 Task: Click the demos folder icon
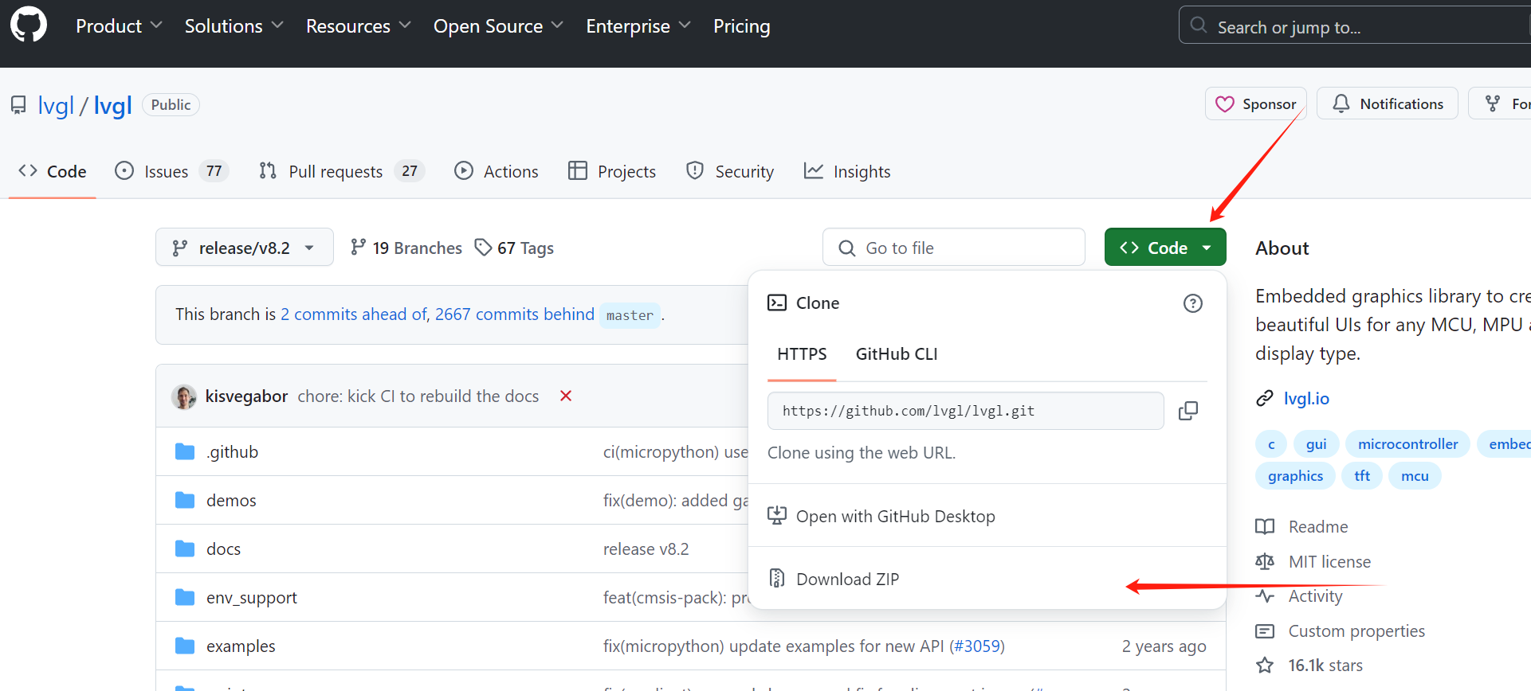(x=185, y=501)
